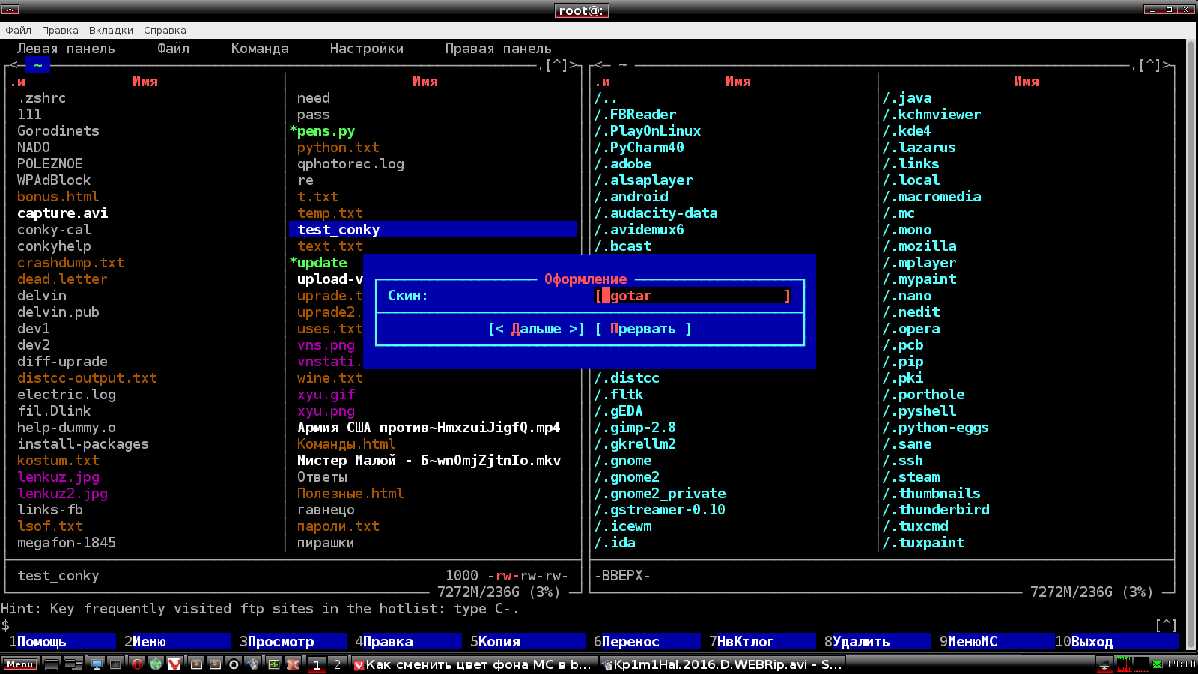Cancel the skin dialog with Прервать
The width and height of the screenshot is (1198, 674).
(643, 329)
